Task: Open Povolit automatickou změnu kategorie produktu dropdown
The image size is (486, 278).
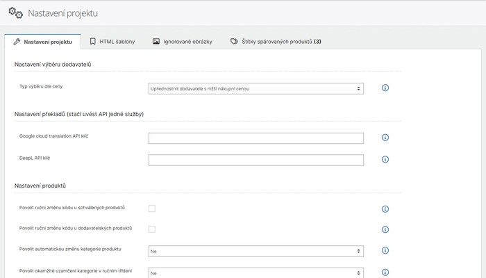Action: coord(256,252)
